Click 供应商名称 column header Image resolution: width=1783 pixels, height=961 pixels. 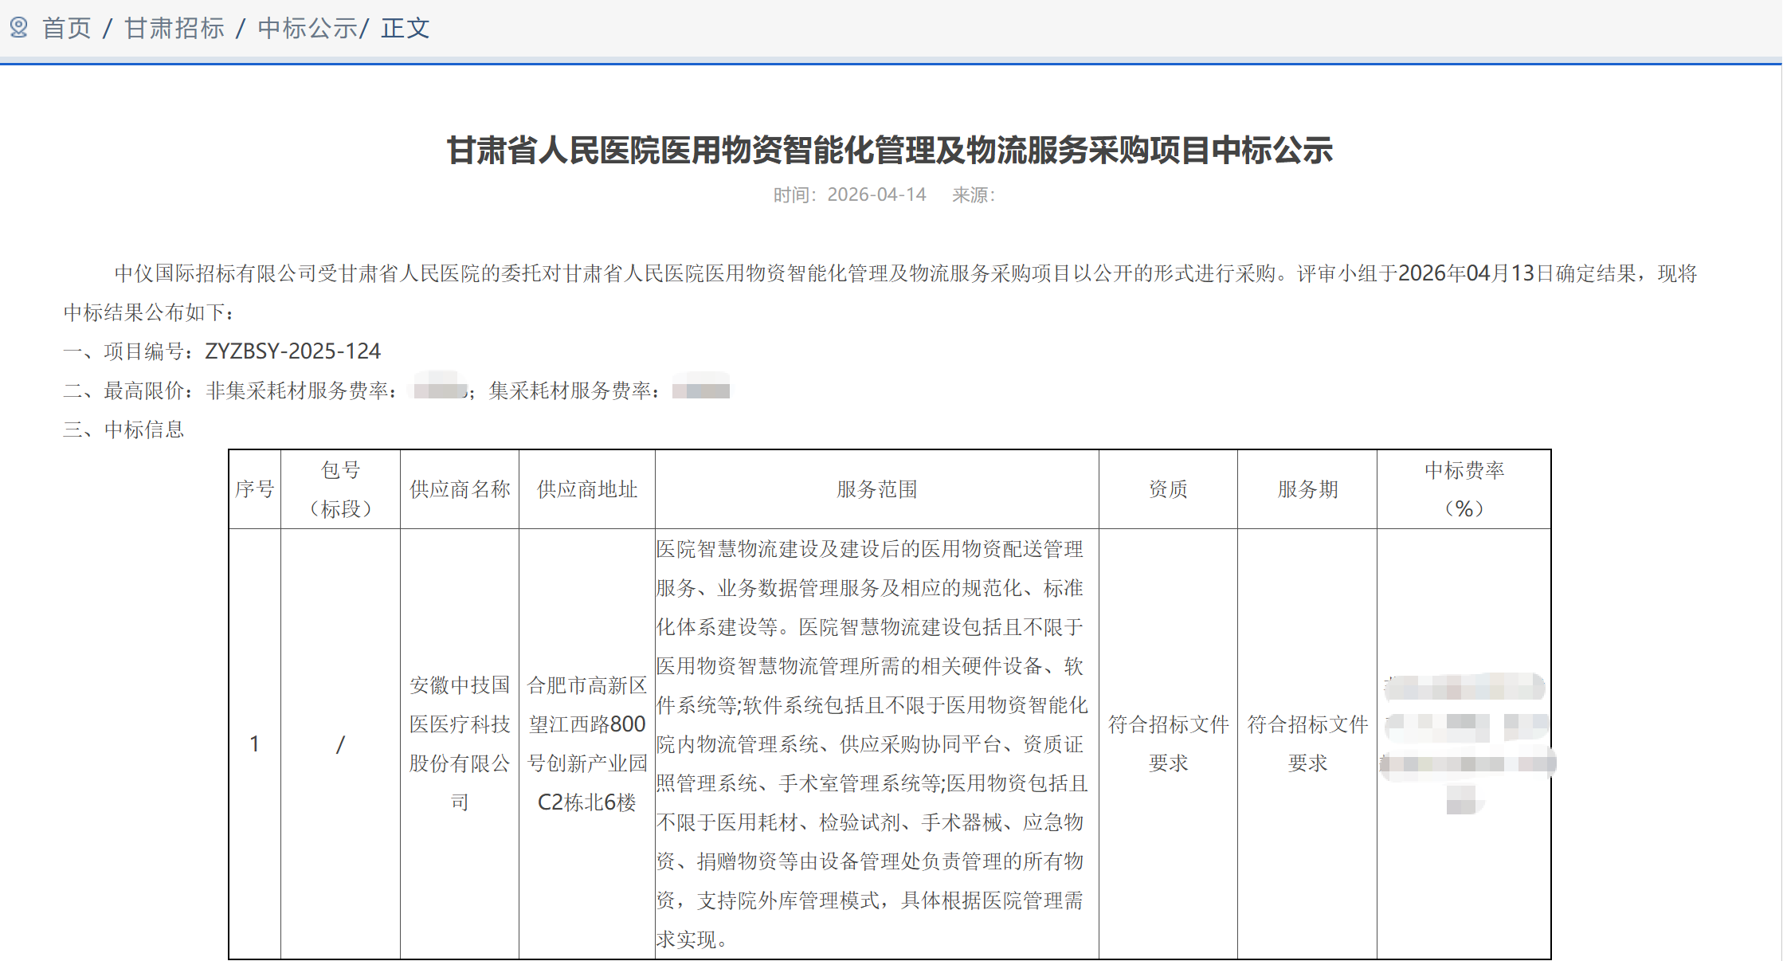pyautogui.click(x=460, y=489)
